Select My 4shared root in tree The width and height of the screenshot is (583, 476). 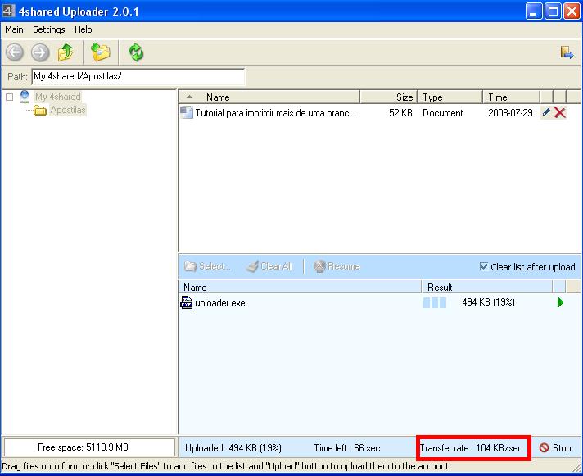pyautogui.click(x=58, y=97)
